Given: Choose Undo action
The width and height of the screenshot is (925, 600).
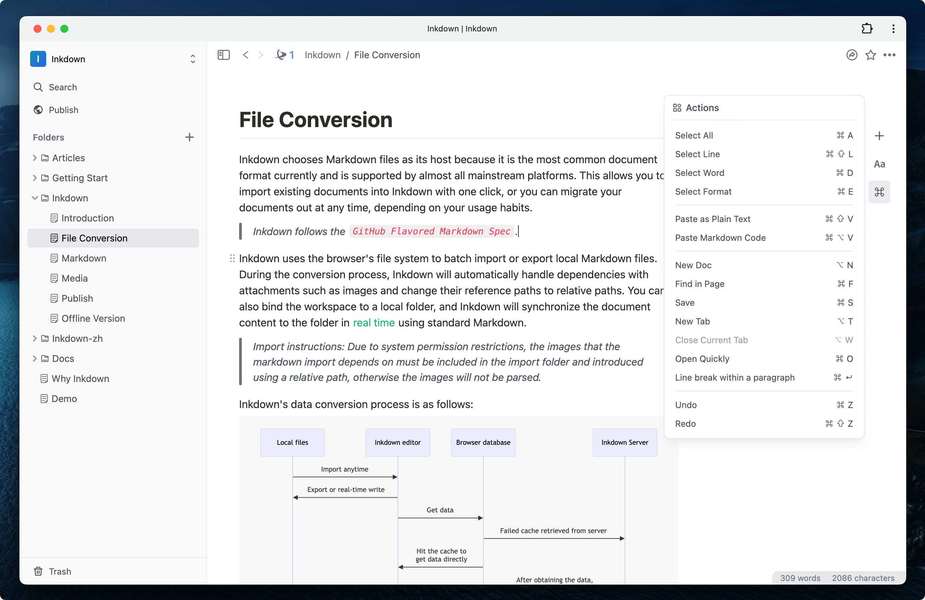Looking at the screenshot, I should point(764,405).
